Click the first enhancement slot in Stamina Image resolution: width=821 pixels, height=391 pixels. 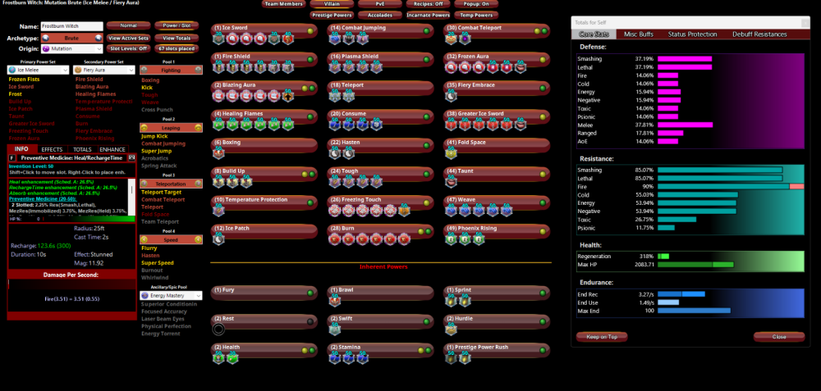tap(336, 357)
